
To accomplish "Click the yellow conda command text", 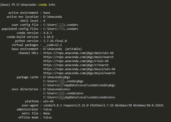I will 43,5.
